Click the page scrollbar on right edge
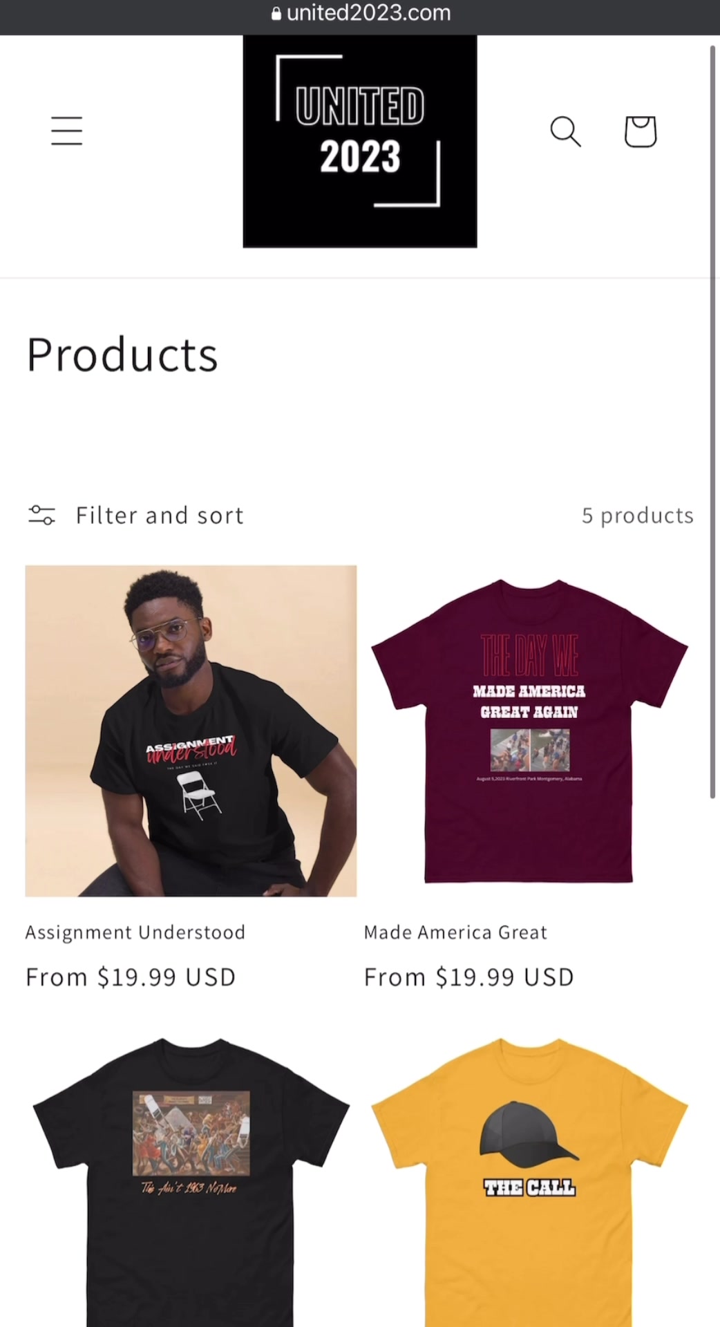Screen dimensions: 720x1327 pyautogui.click(x=712, y=422)
